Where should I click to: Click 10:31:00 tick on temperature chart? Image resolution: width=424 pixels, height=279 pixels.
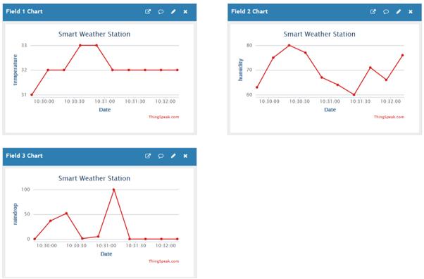pos(105,101)
